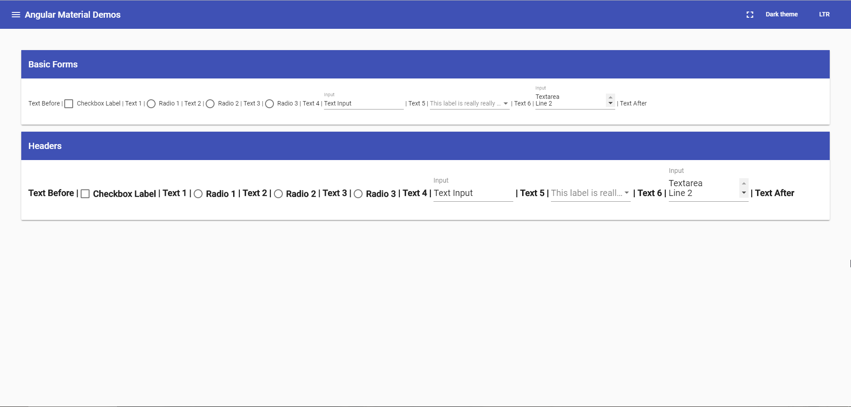
Task: Select Radio 3 in Headers section
Action: click(x=358, y=194)
